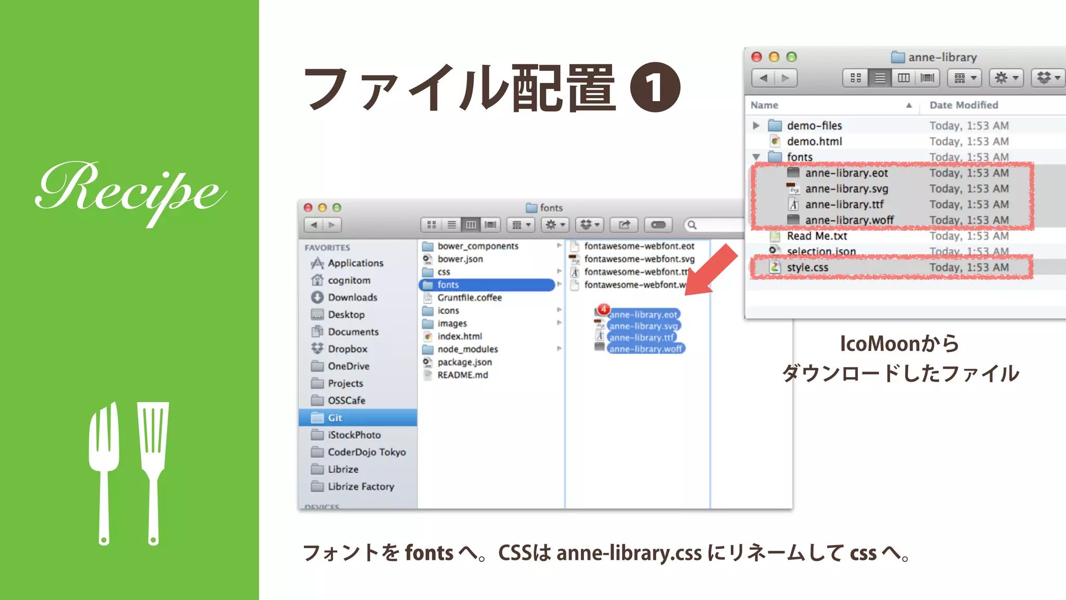This screenshot has width=1066, height=600.
Task: Go back in the fonts Finder window
Action: pos(313,225)
